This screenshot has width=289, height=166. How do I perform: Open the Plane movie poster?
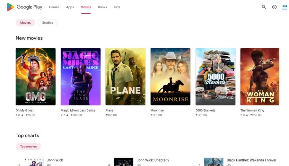125,77
